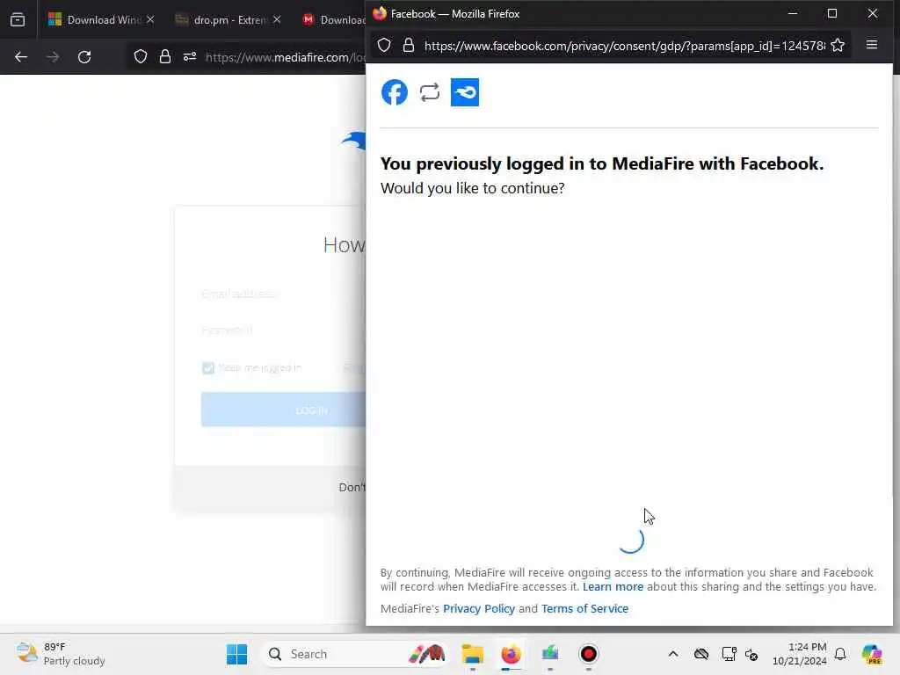Open the clock showing 1:24 PM
Viewport: 900px width, 675px height.
pyautogui.click(x=800, y=654)
